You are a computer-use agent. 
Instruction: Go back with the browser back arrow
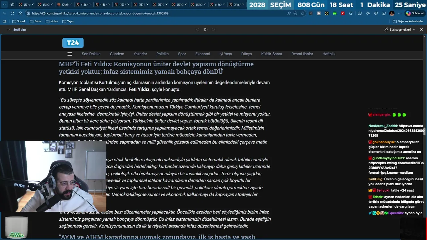[4, 13]
